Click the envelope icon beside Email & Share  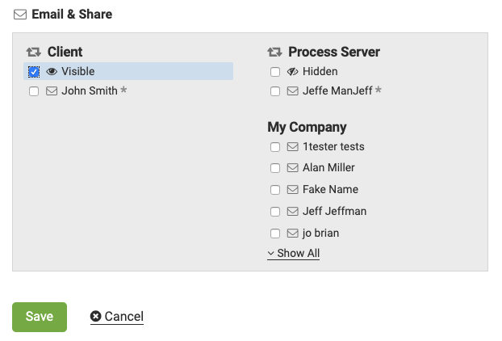click(20, 15)
